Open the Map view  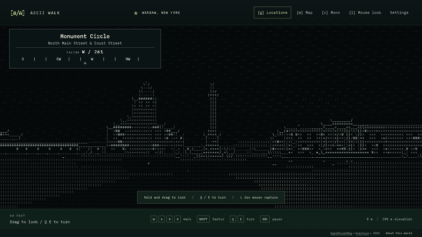coord(305,13)
